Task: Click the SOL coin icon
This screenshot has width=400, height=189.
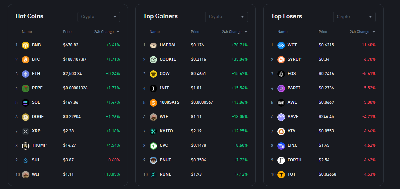Action: tap(26, 102)
